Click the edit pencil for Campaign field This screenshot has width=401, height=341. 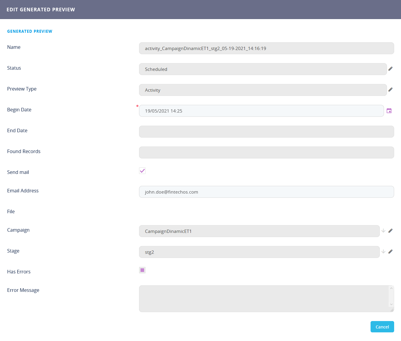[390, 231]
